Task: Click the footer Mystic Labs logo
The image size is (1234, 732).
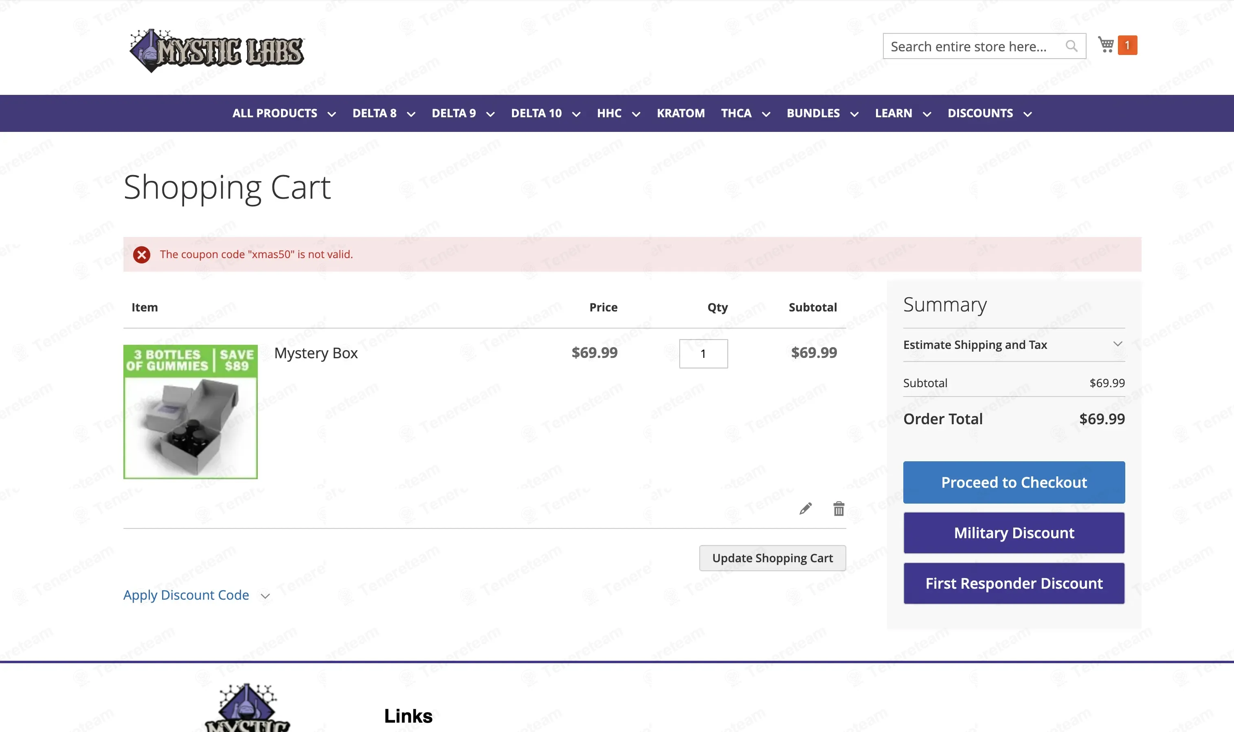Action: coord(247,707)
